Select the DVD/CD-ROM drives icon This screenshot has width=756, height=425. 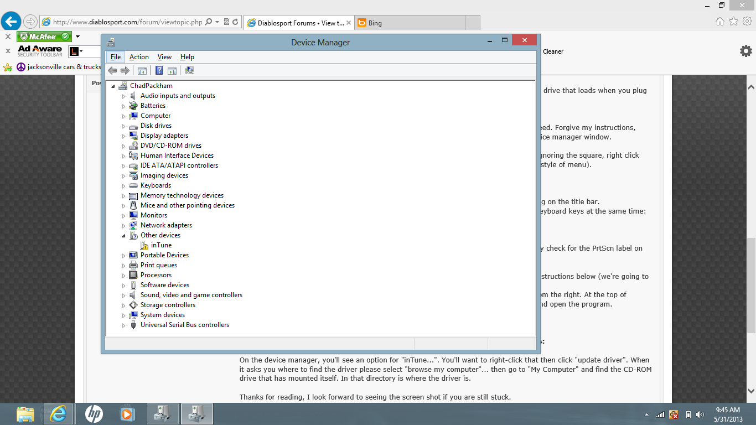[x=133, y=146]
